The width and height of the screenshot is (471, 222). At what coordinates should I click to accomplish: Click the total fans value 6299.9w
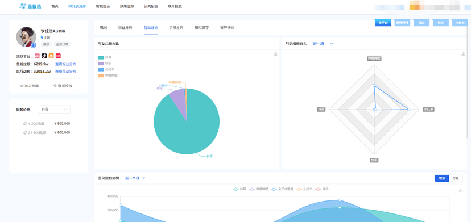[41, 64]
